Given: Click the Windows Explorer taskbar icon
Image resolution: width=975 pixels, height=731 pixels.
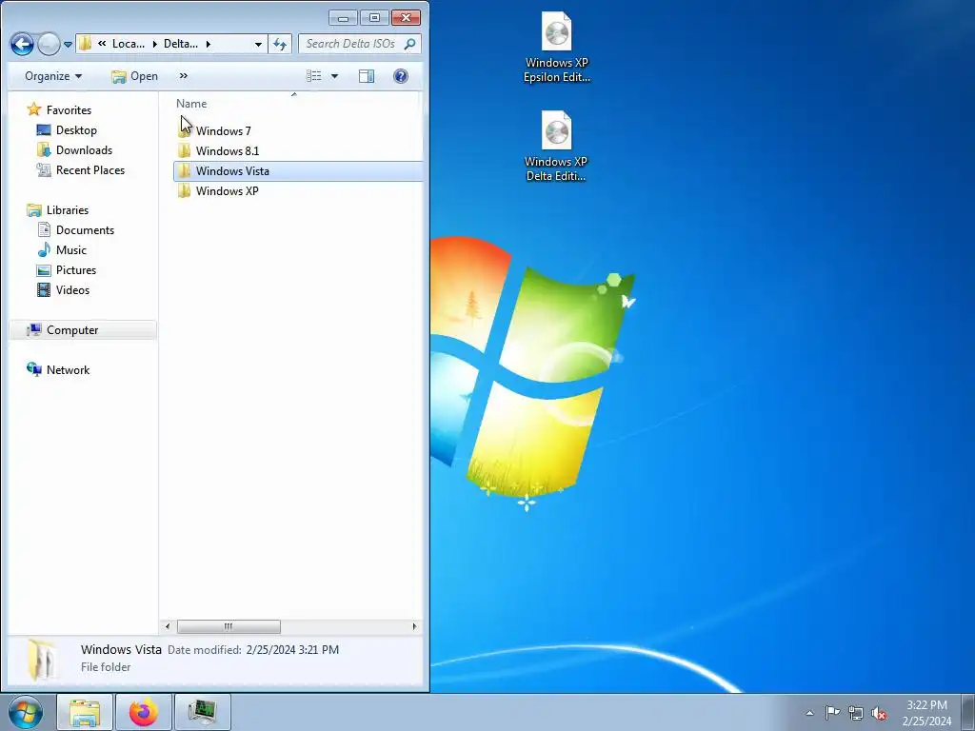Looking at the screenshot, I should coord(85,712).
